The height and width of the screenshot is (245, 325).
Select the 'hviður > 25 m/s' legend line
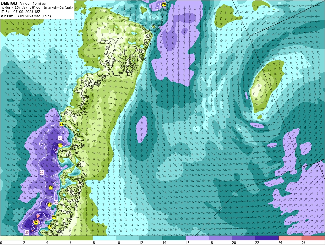37,8
